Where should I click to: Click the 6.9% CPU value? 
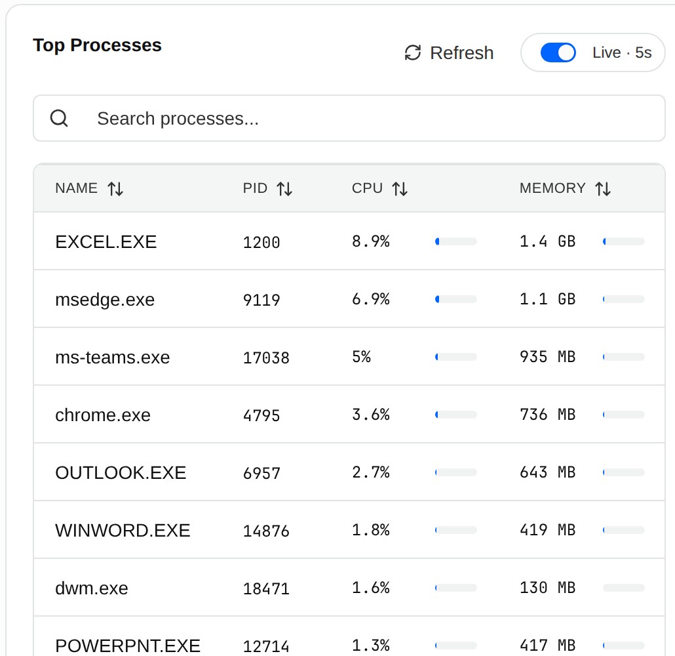371,299
